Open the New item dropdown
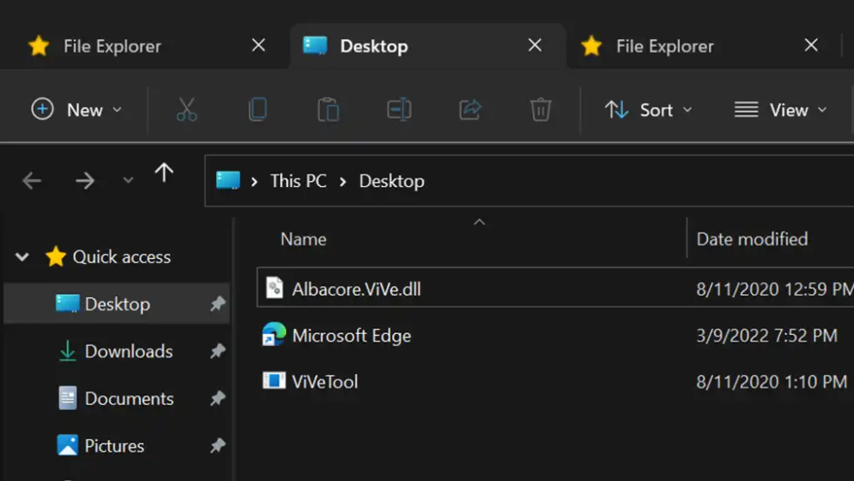The height and width of the screenshot is (481, 854). 77,109
